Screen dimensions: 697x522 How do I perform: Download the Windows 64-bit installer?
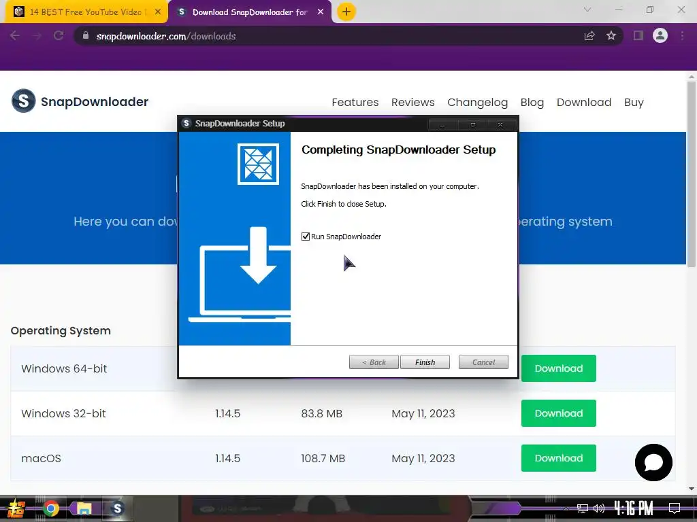click(558, 368)
